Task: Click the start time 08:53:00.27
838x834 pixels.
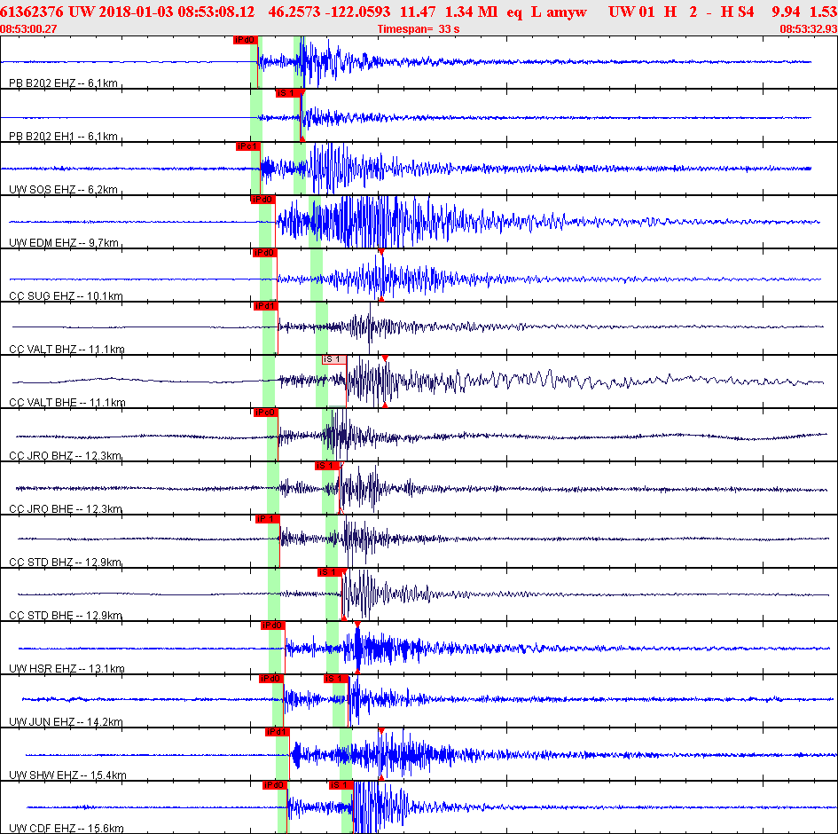Action: 29,29
